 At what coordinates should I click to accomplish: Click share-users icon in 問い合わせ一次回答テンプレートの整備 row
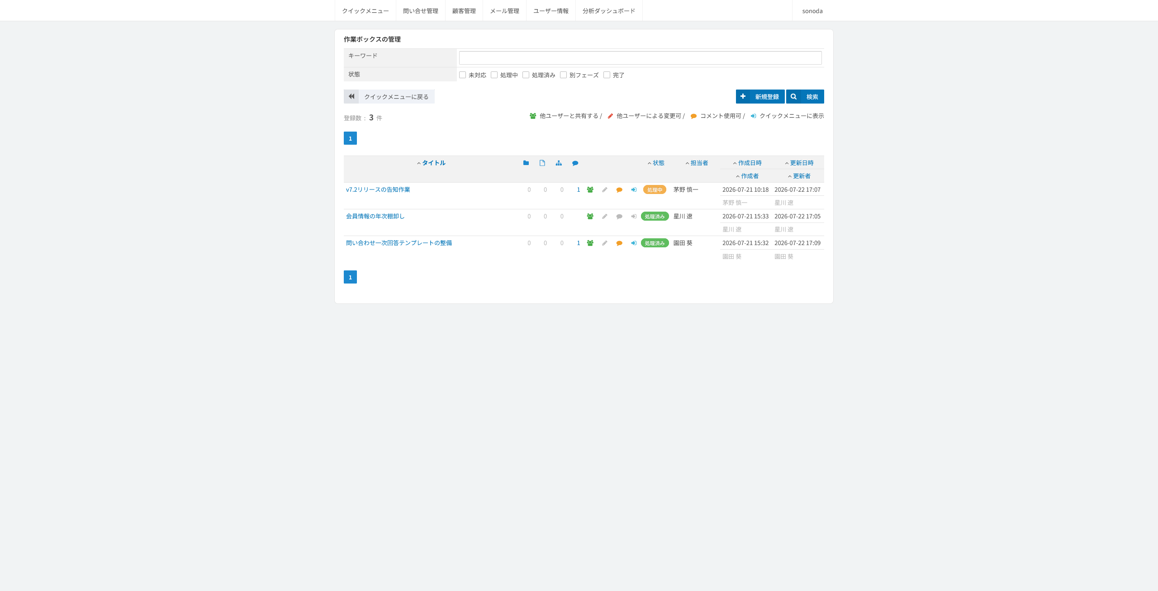(590, 243)
